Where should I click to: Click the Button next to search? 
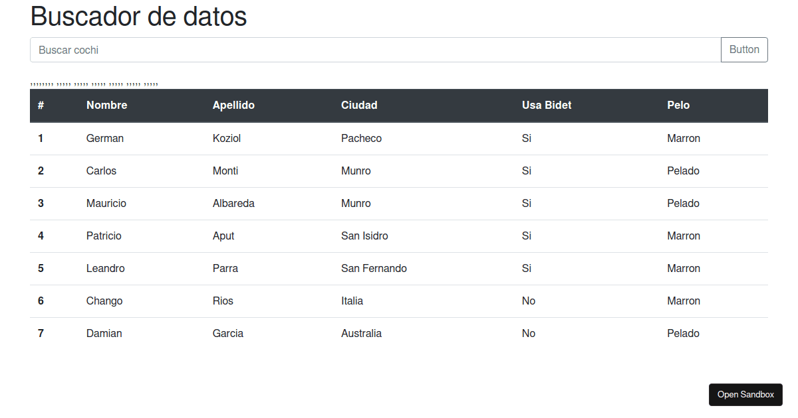(x=744, y=50)
